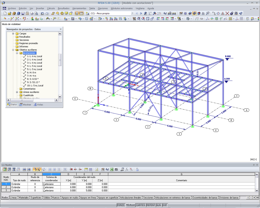Image resolution: width=260 pixels, height=208 pixels.
Task: Click navigator horizontal scrollbar right arrow
Action: 56,100
